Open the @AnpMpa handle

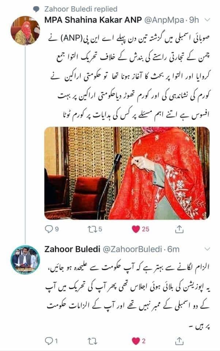pyautogui.click(x=164, y=20)
